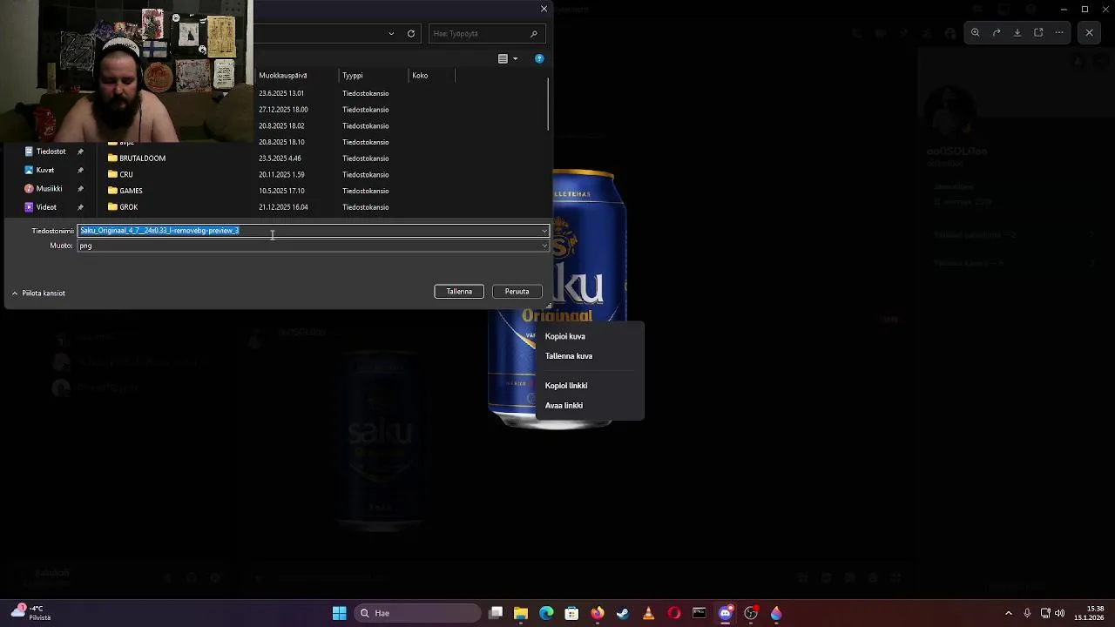Switch to Discord on the taskbar
1115x627 pixels.
coord(725,613)
